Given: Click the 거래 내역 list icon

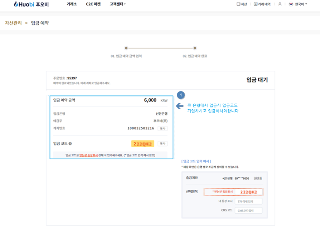Looking at the screenshot, I should (256, 4).
